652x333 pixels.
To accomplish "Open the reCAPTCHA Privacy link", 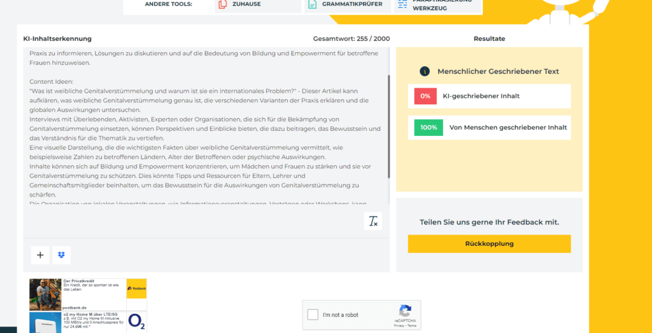I will (400, 325).
